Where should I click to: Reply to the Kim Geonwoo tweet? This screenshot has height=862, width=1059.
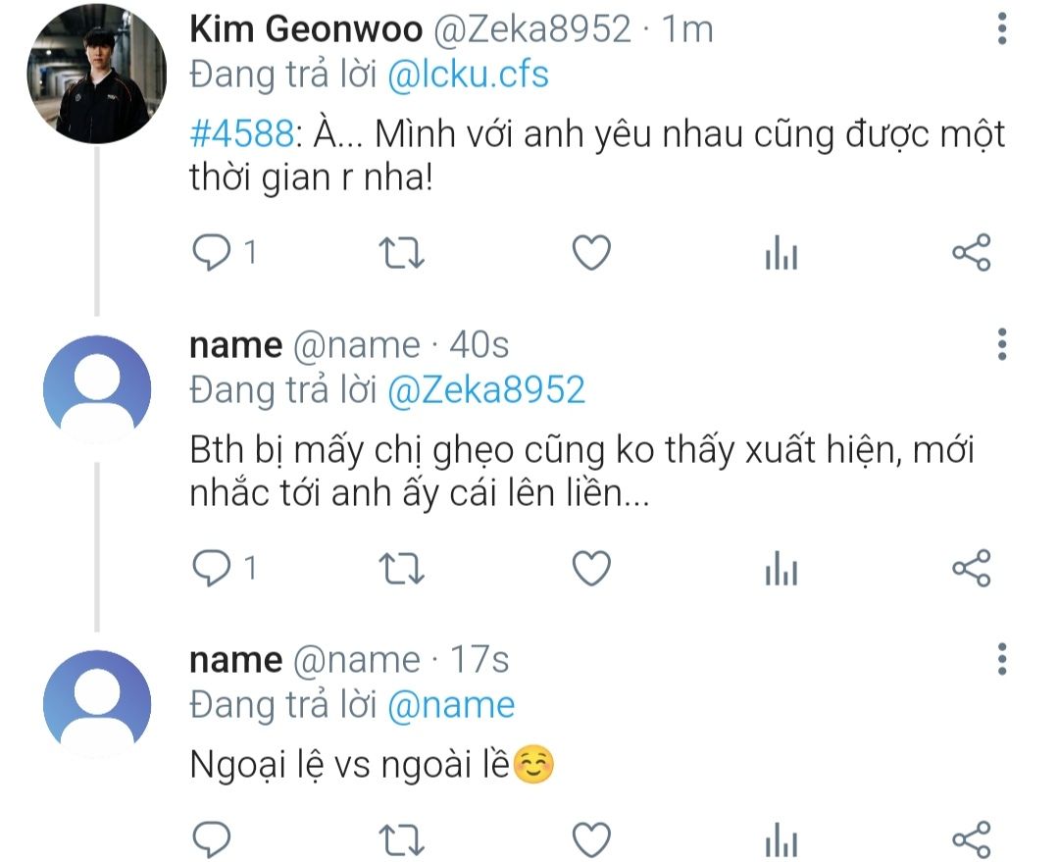[x=210, y=254]
